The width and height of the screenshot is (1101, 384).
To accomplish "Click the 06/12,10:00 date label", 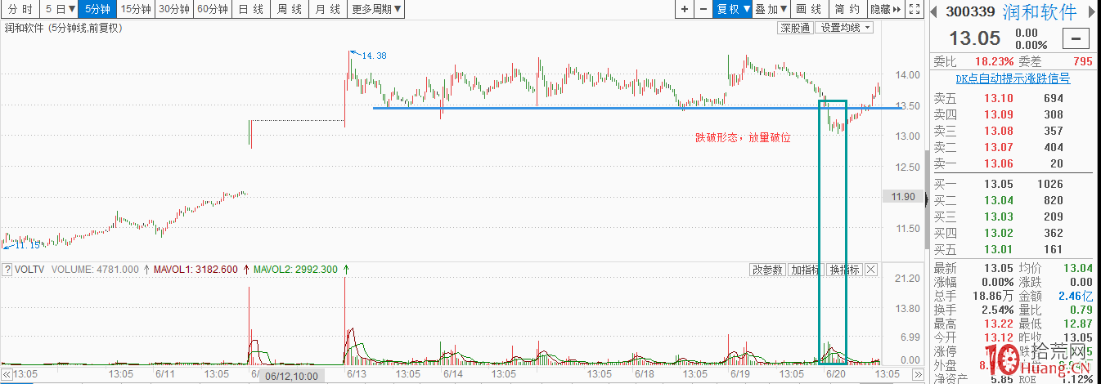I will (291, 377).
